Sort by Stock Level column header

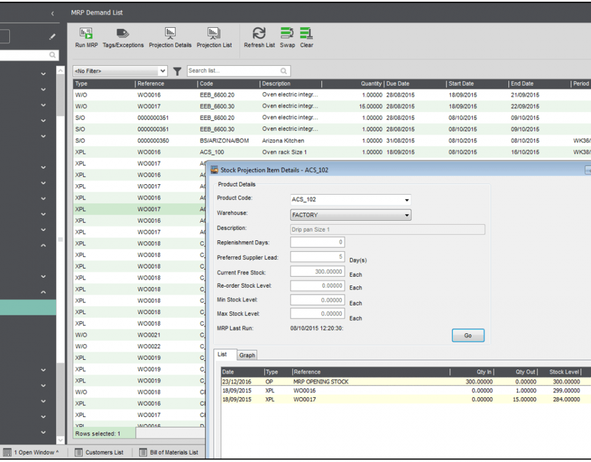tap(560, 372)
